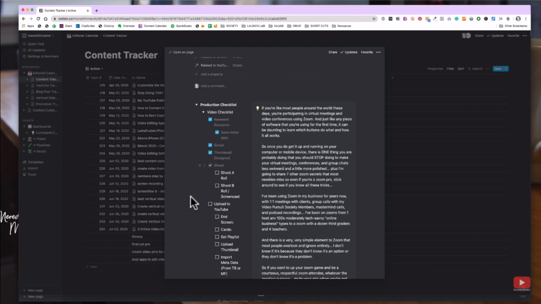Open the modal's three-dot more menu

378,52
